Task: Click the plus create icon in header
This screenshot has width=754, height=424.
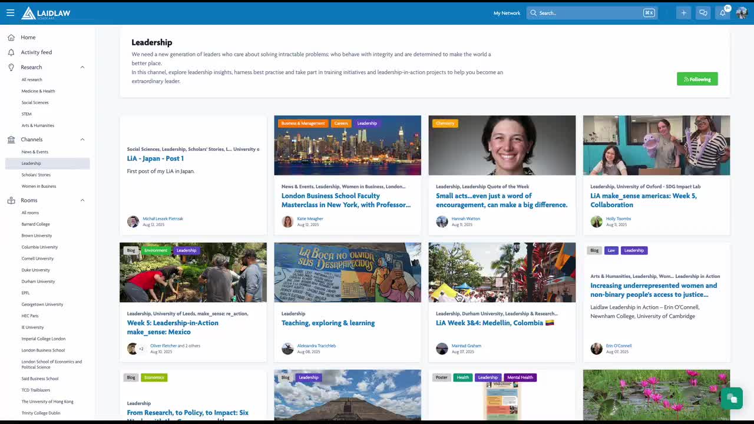Action: point(683,13)
